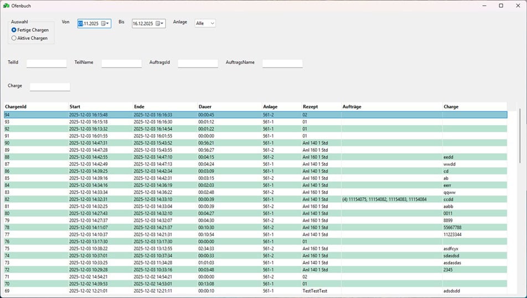
Task: Click into the TeilId input field
Action: [46, 63]
